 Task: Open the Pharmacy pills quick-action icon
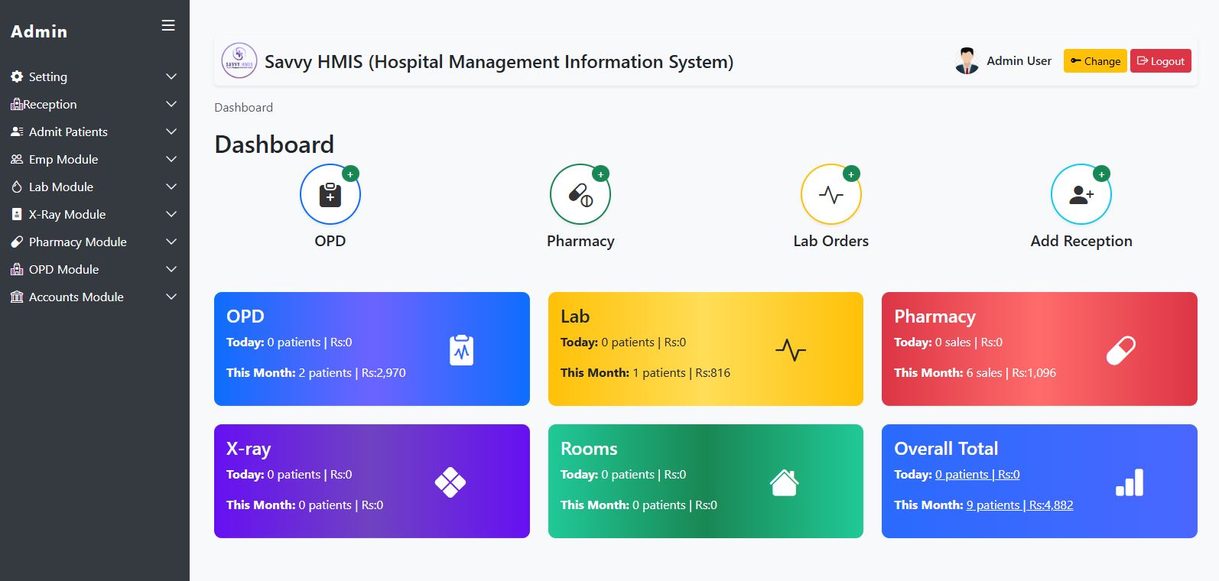click(580, 194)
